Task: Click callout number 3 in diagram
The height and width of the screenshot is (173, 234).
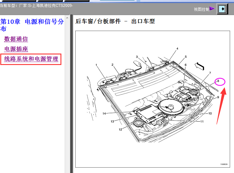Action: 137,57
